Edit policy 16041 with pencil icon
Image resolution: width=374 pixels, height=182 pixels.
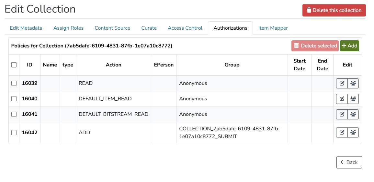click(342, 115)
